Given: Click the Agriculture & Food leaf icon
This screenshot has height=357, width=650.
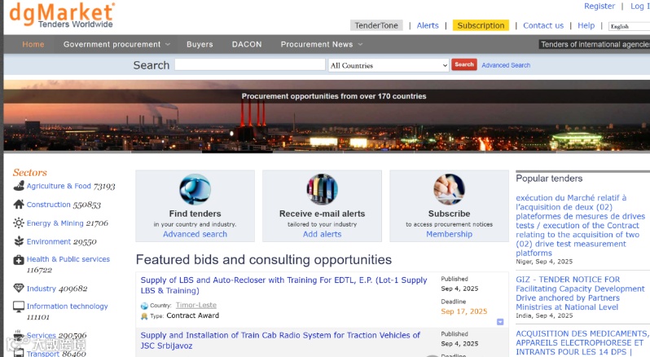Looking at the screenshot, I should 19,186.
